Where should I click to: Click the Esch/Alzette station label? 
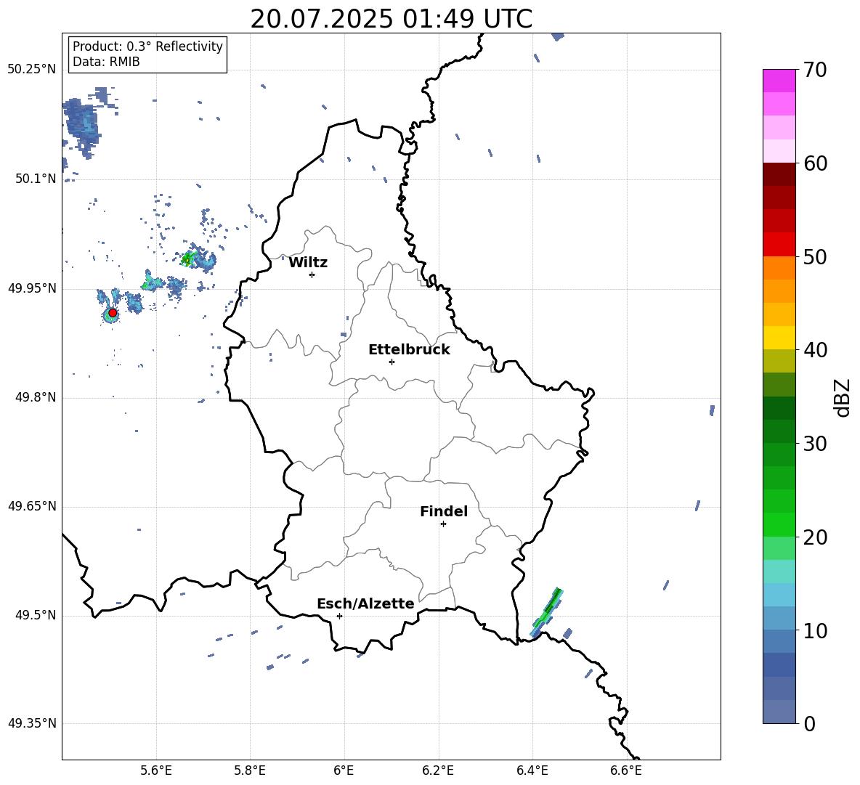(x=365, y=603)
